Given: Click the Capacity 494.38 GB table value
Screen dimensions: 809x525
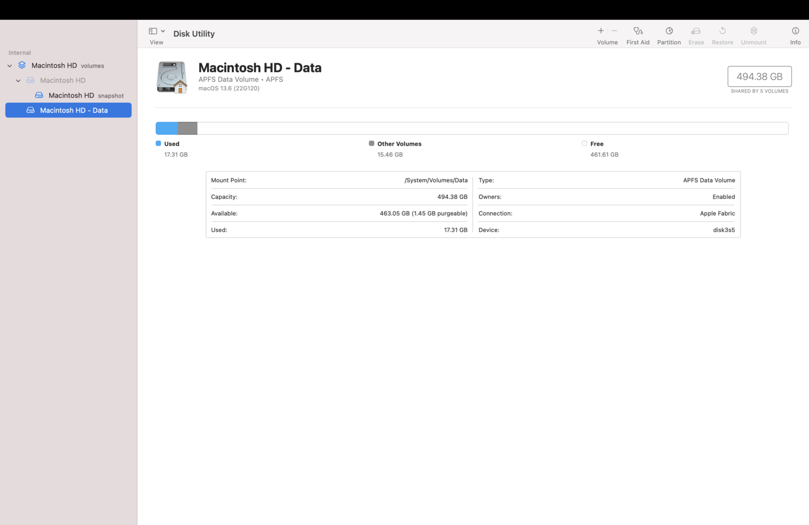Looking at the screenshot, I should (x=452, y=197).
